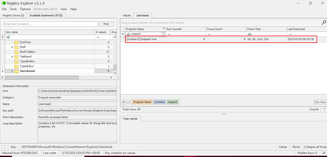
Task: Click the TypedPaths folder icon
Action: 16,61
